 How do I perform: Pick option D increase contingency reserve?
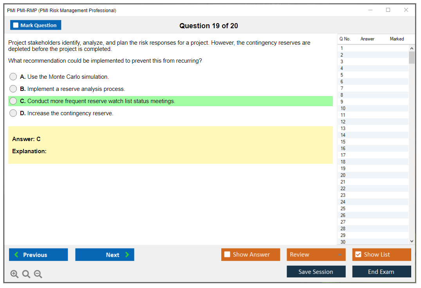(13, 113)
